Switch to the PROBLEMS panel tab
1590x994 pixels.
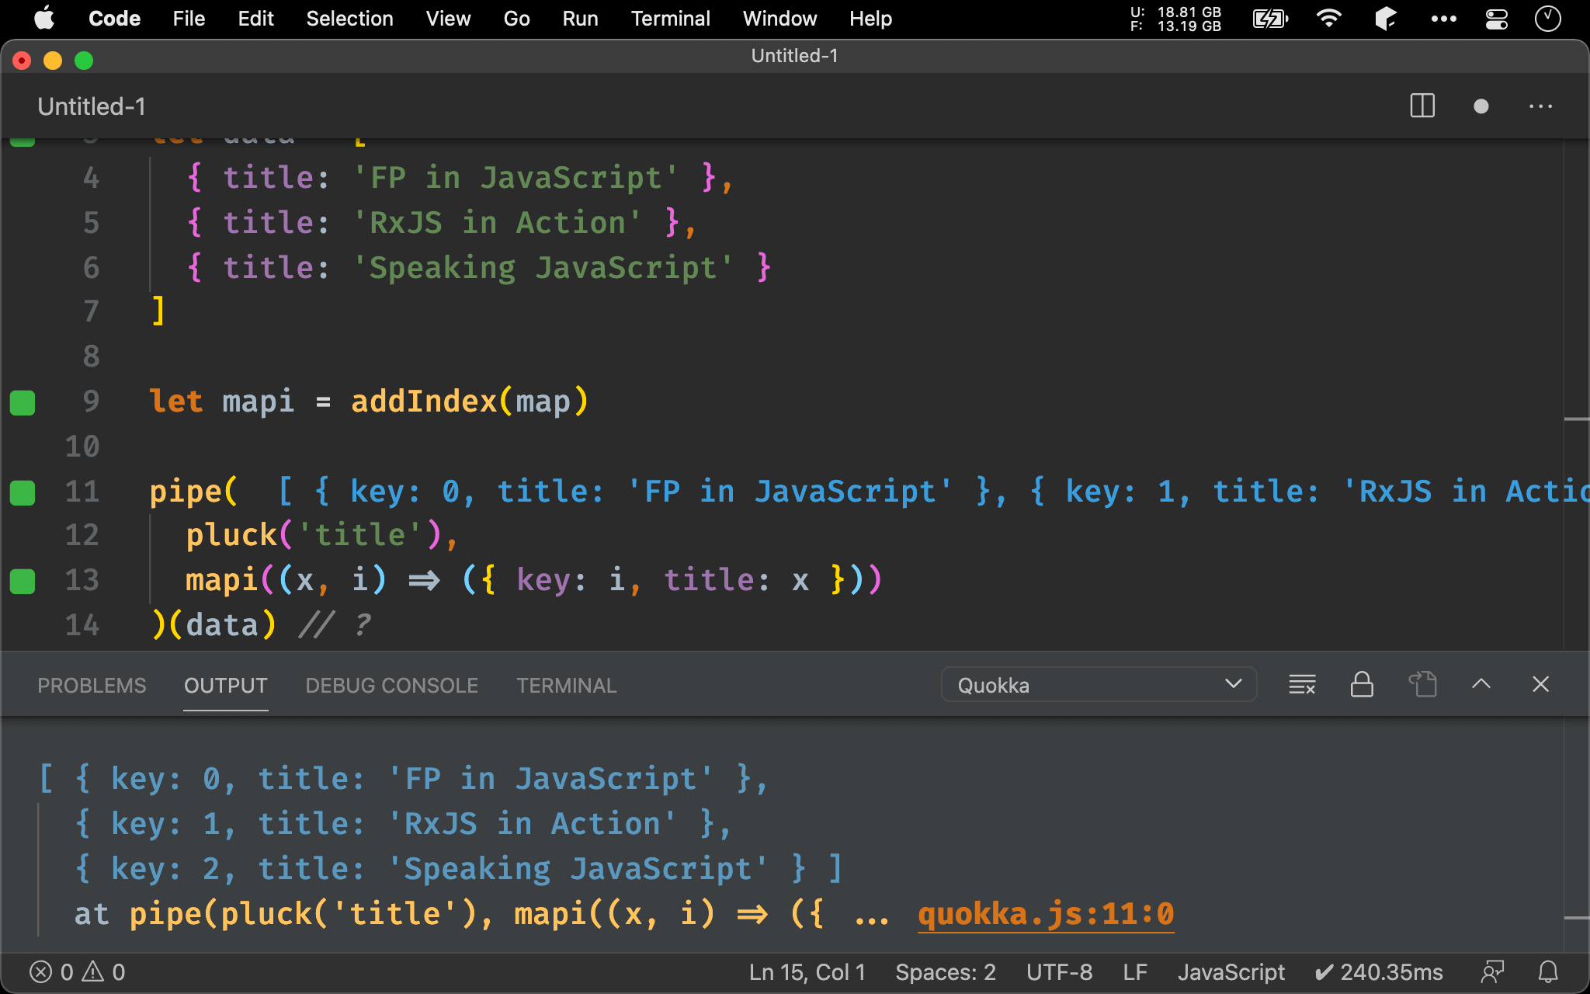[92, 685]
